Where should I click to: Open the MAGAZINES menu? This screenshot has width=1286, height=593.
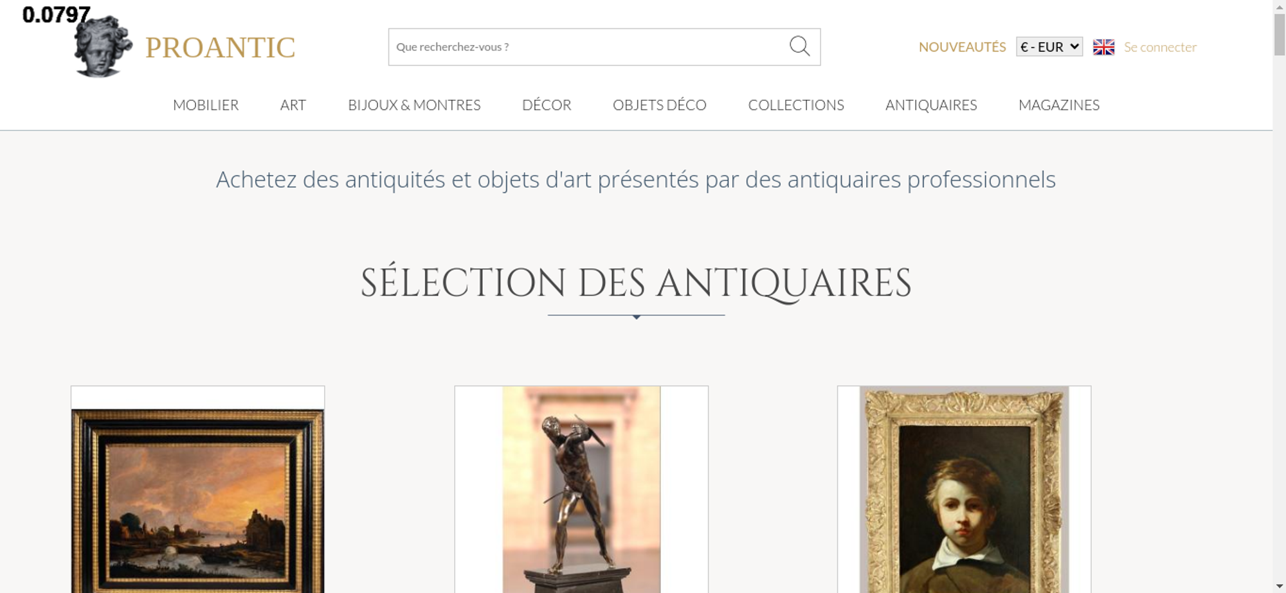1059,105
